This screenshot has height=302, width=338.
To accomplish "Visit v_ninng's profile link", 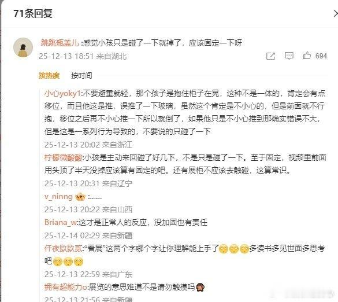I will (x=58, y=197).
